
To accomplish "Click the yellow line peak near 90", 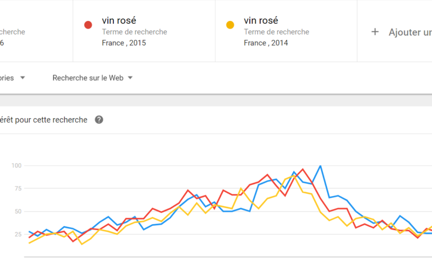I will click(x=294, y=175).
